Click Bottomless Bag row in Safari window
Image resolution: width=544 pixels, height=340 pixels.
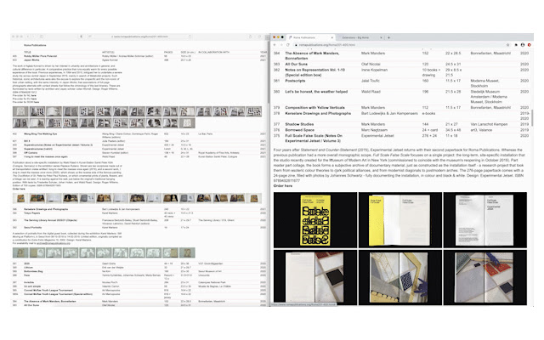click(139, 271)
